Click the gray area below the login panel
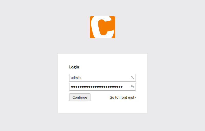The image size is (205, 131). point(102,122)
